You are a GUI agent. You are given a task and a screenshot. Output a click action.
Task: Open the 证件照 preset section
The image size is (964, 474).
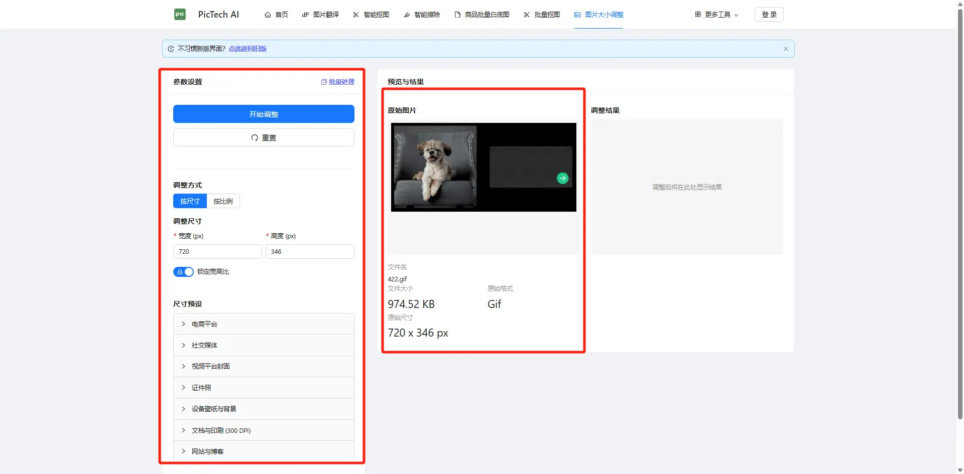(200, 387)
